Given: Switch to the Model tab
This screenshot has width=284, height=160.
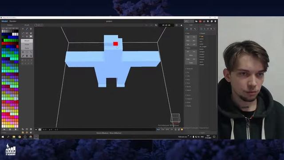Looking at the screenshot, I should point(4,21).
